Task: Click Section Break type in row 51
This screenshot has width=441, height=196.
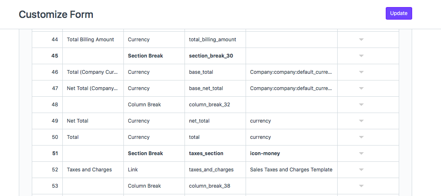Action: (x=154, y=153)
